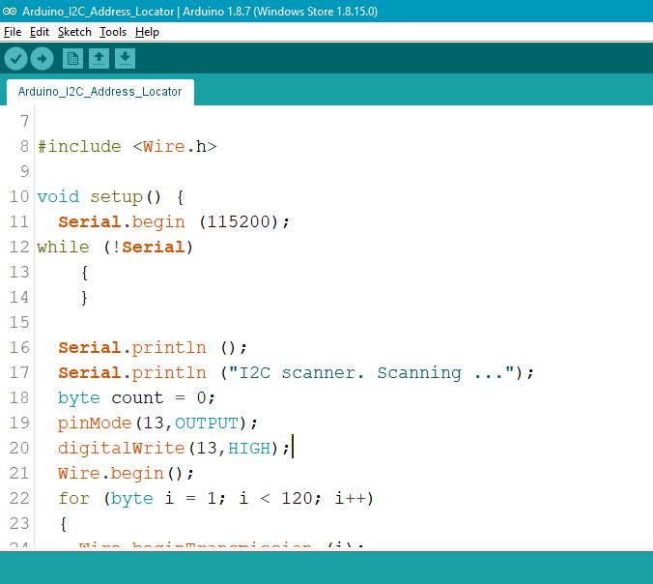Select the Arduino_I2C_Address_Locator tab

tap(99, 92)
